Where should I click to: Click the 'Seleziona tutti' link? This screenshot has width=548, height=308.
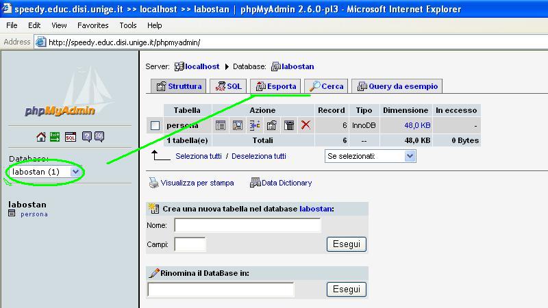point(199,156)
